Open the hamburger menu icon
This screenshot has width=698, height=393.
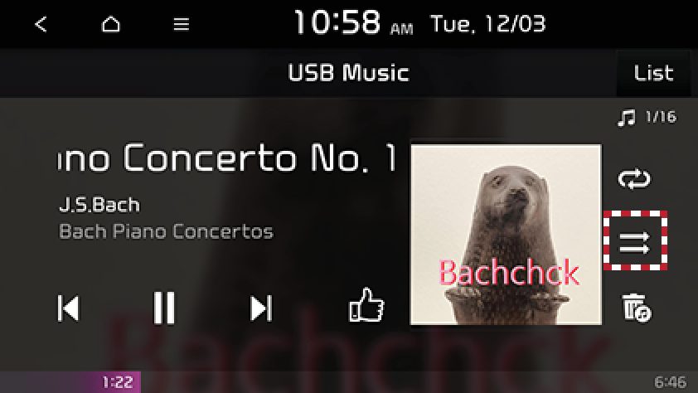[x=182, y=24]
